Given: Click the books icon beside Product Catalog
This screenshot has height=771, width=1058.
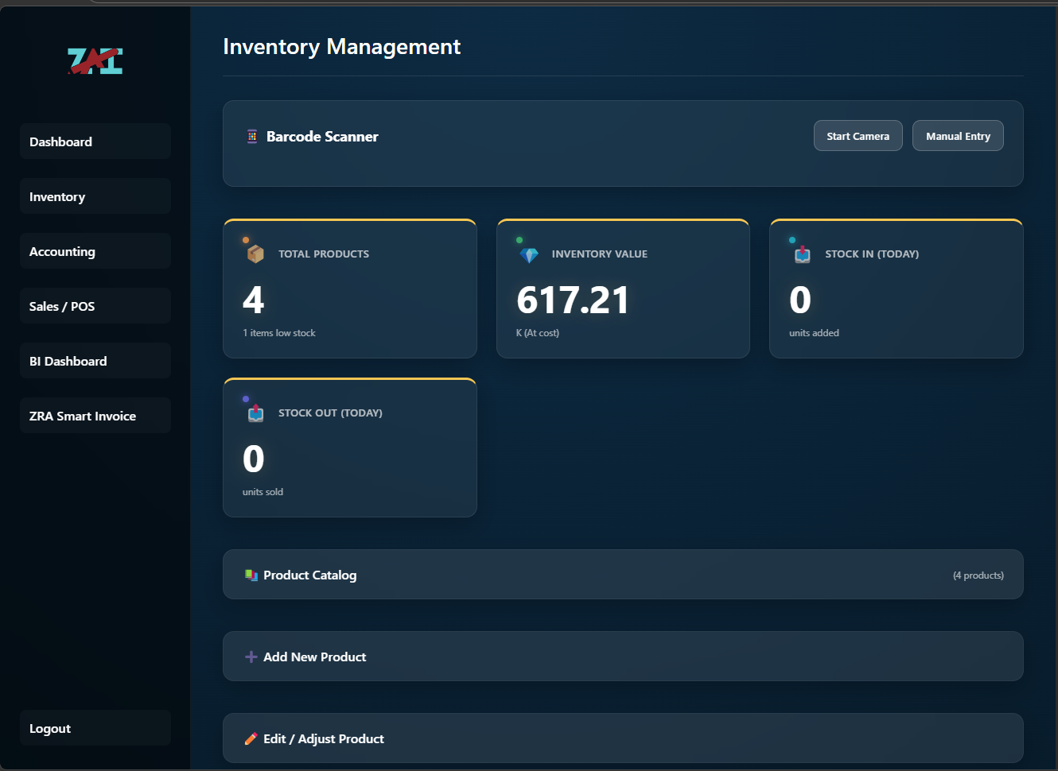Looking at the screenshot, I should tap(251, 574).
